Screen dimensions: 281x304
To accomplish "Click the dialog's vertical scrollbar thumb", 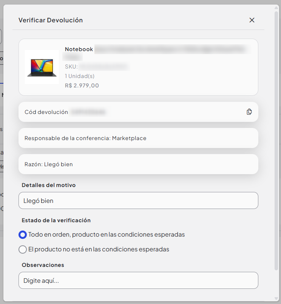I will 276,140.
